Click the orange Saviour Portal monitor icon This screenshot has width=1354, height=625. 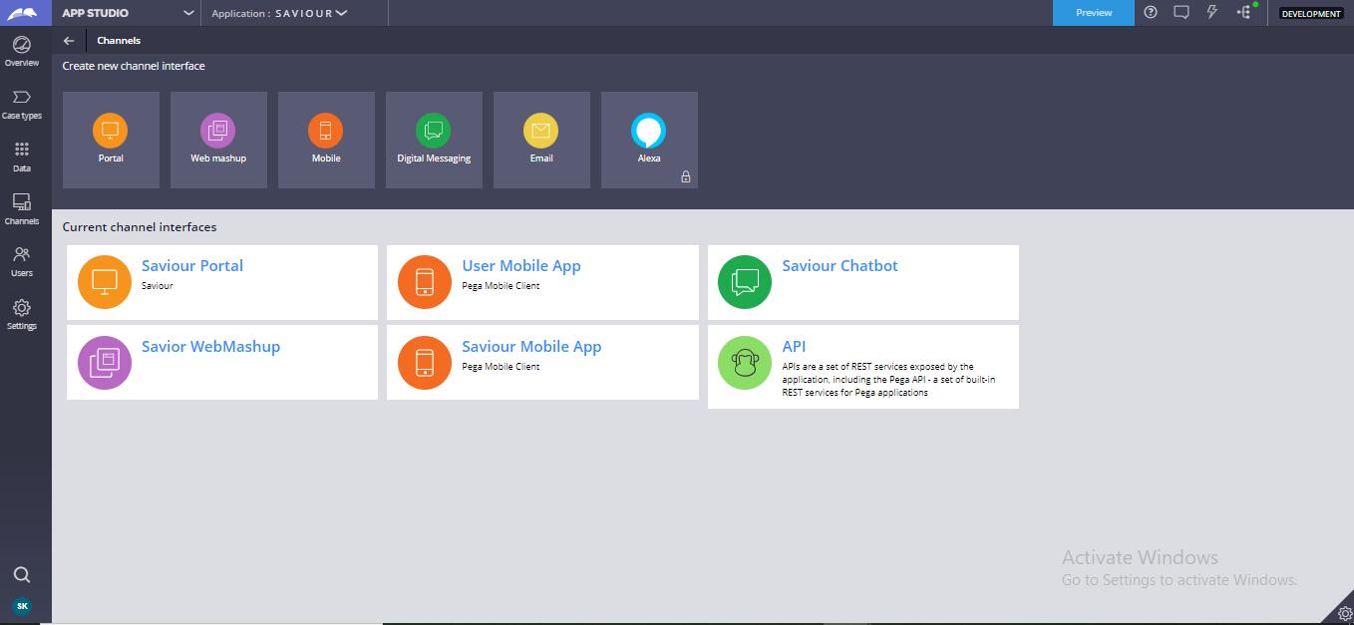[105, 282]
